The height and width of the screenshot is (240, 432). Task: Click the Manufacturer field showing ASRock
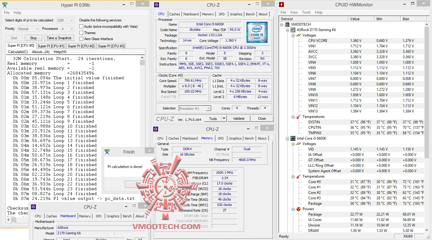coord(101,228)
